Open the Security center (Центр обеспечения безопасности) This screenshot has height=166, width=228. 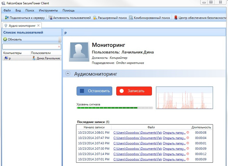tap(176, 18)
